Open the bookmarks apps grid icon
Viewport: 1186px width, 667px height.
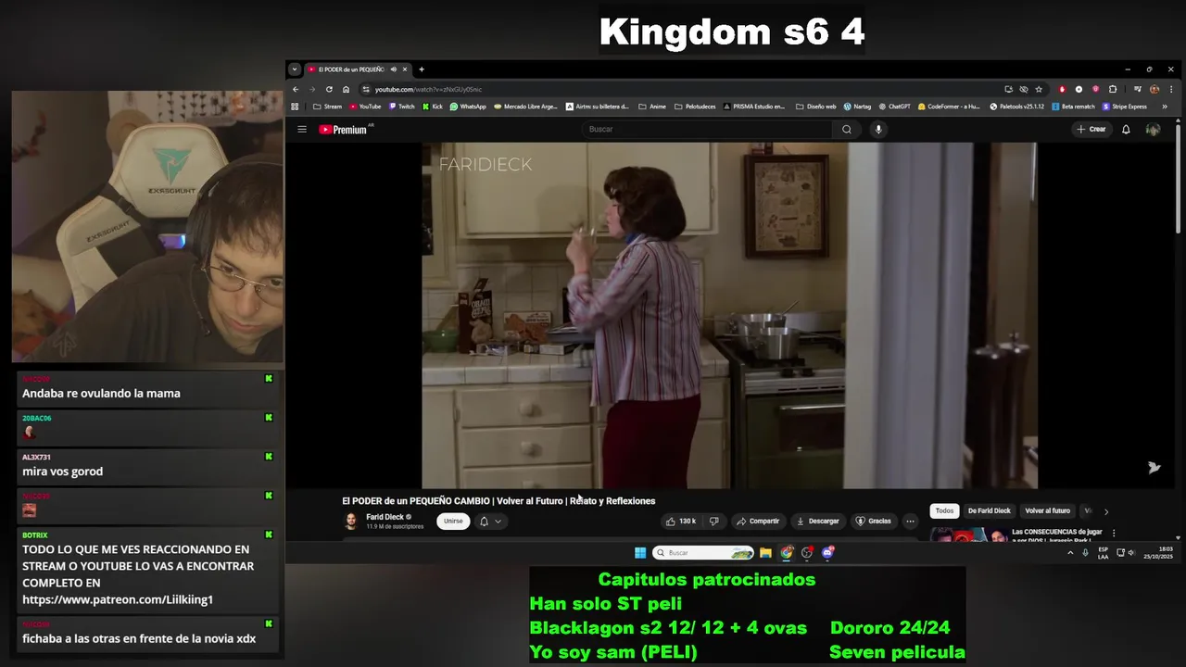click(295, 107)
